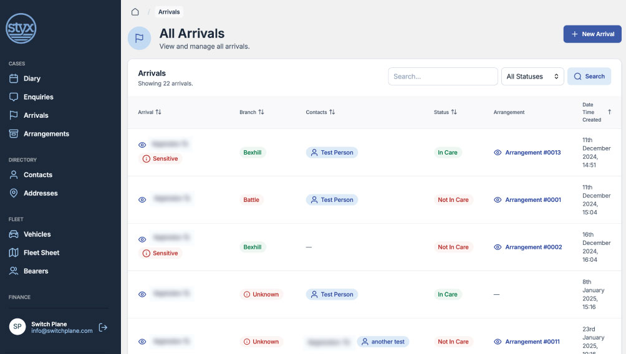Select the Test Person contact badge
This screenshot has height=354, width=626.
[332, 153]
